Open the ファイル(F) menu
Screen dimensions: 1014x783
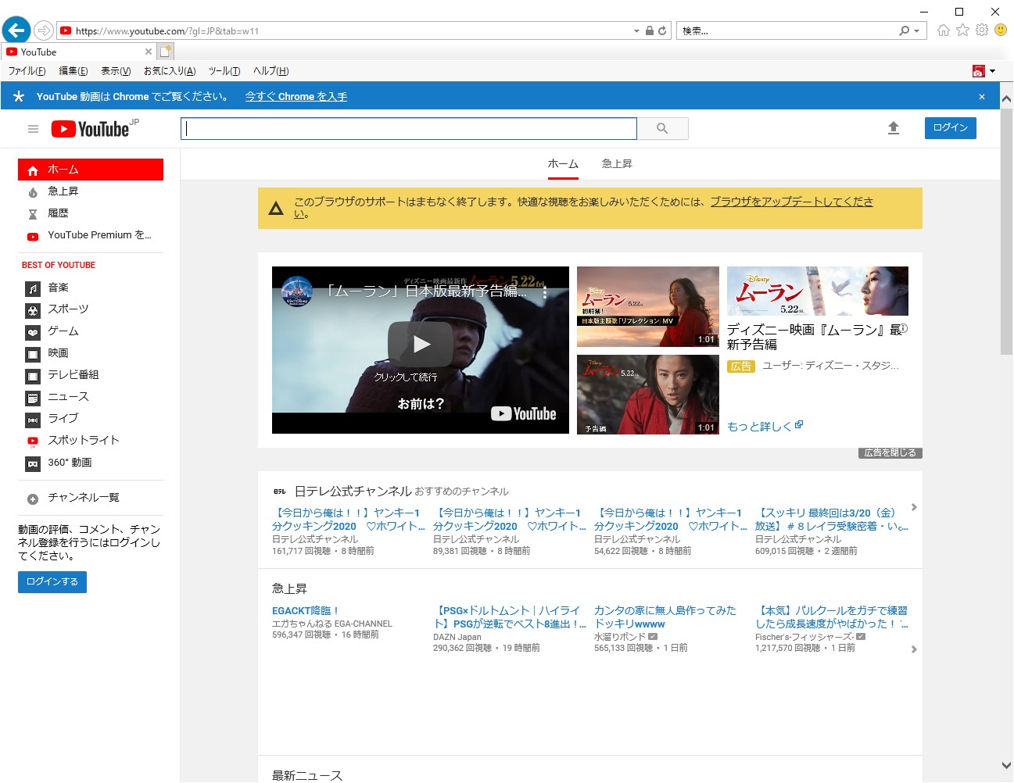coord(27,71)
